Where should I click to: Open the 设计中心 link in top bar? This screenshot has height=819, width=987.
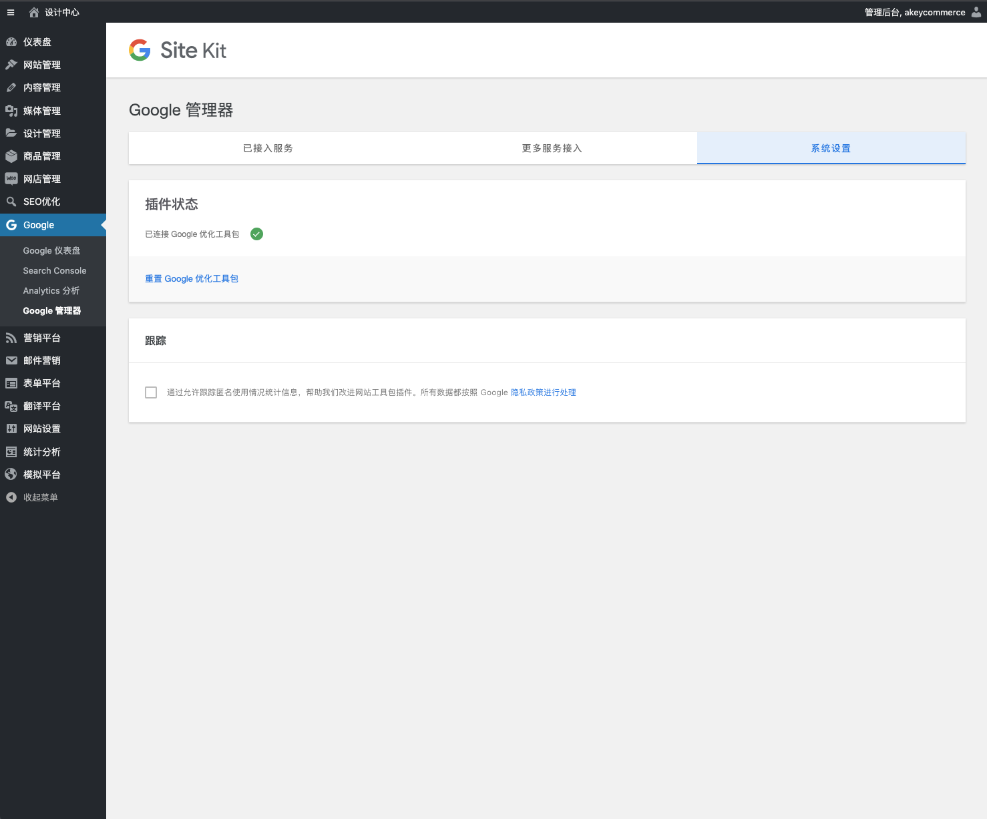tap(62, 12)
